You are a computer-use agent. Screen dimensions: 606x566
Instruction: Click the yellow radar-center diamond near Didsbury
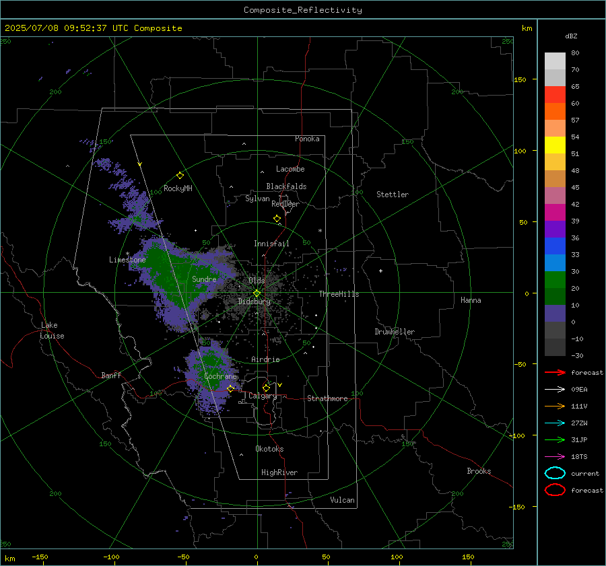(257, 293)
